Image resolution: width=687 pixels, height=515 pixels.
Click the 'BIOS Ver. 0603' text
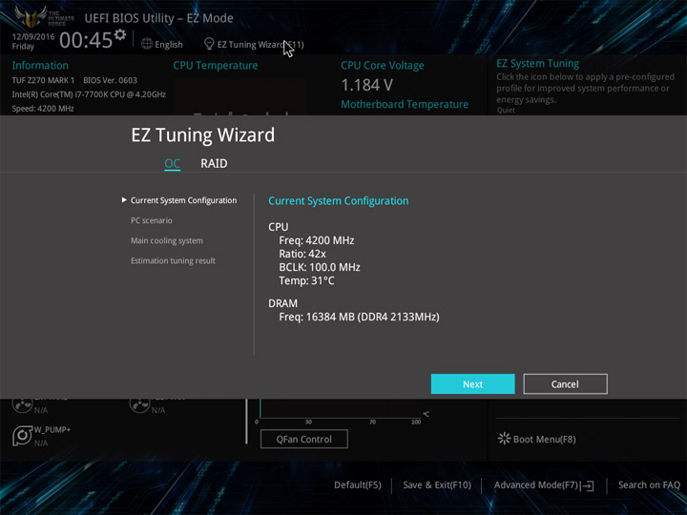click(110, 80)
